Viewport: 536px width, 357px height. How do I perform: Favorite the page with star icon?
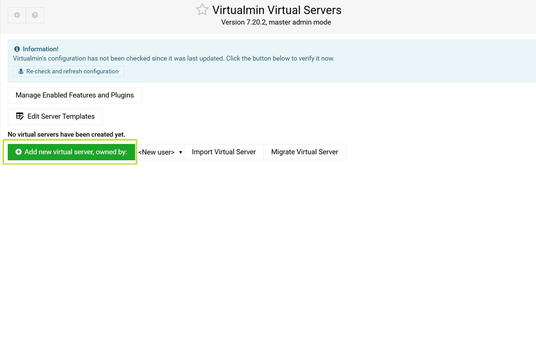click(x=202, y=9)
